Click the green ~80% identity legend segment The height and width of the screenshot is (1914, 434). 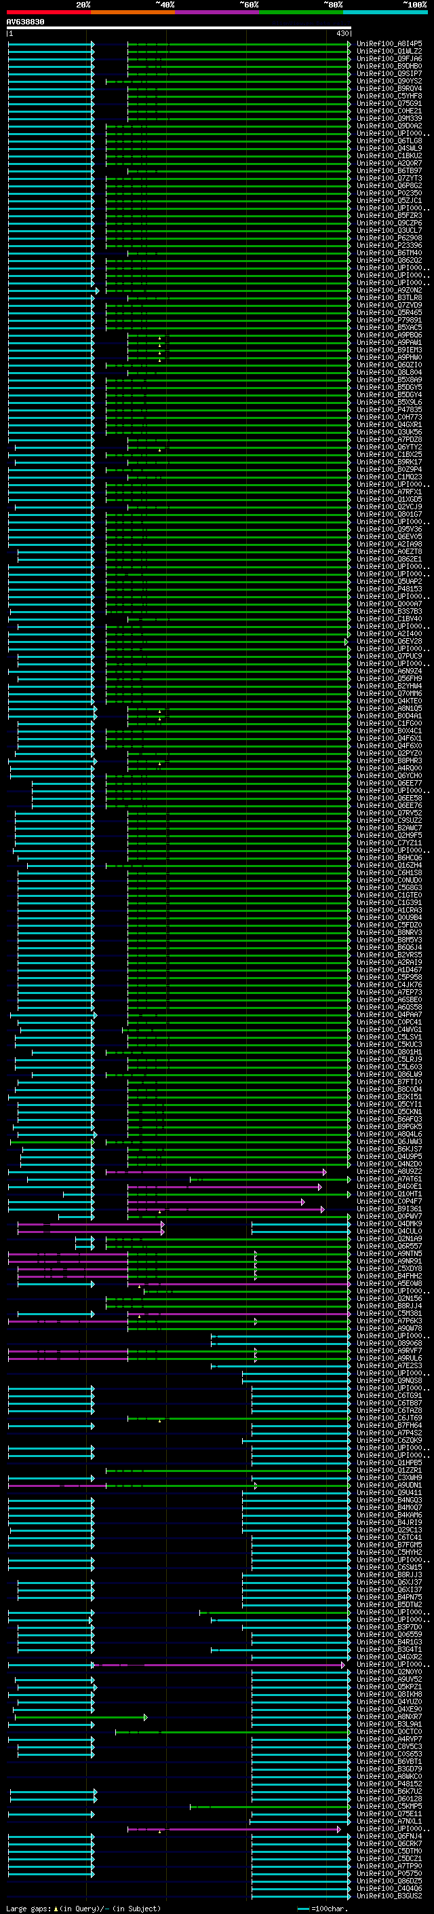pyautogui.click(x=301, y=12)
